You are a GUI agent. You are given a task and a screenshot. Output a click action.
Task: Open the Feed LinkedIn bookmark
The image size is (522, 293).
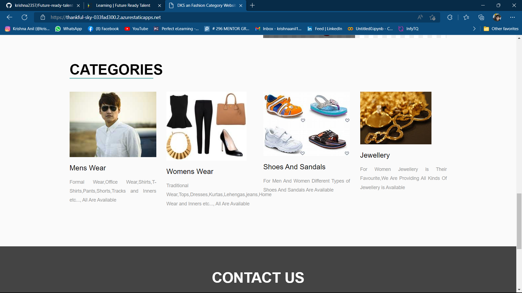pyautogui.click(x=325, y=29)
